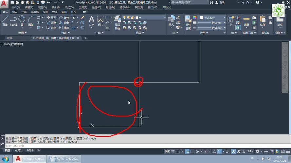Expand the Draw (绘图) panel
Screen dimensions: 291x163
pyautogui.click(x=22, y=33)
